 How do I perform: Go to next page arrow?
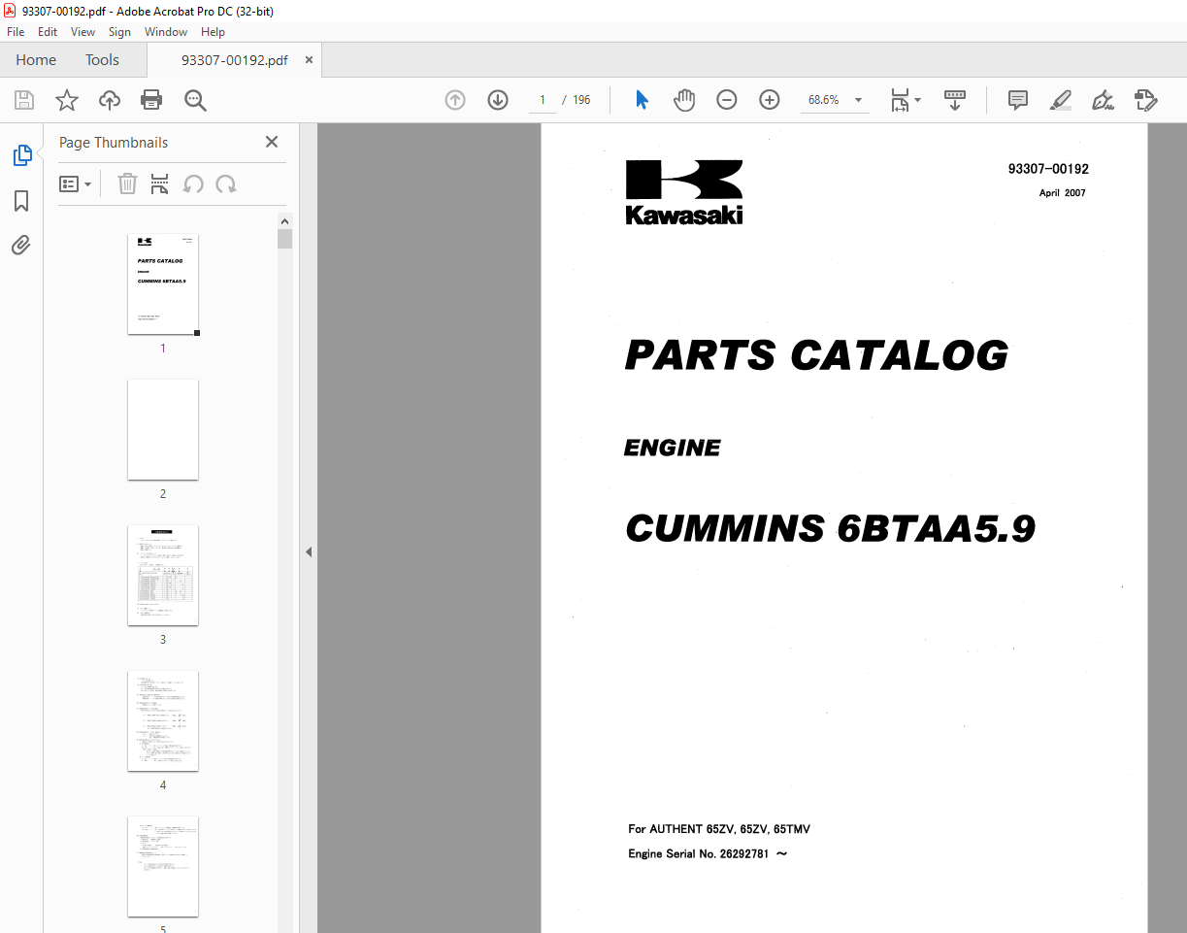498,100
